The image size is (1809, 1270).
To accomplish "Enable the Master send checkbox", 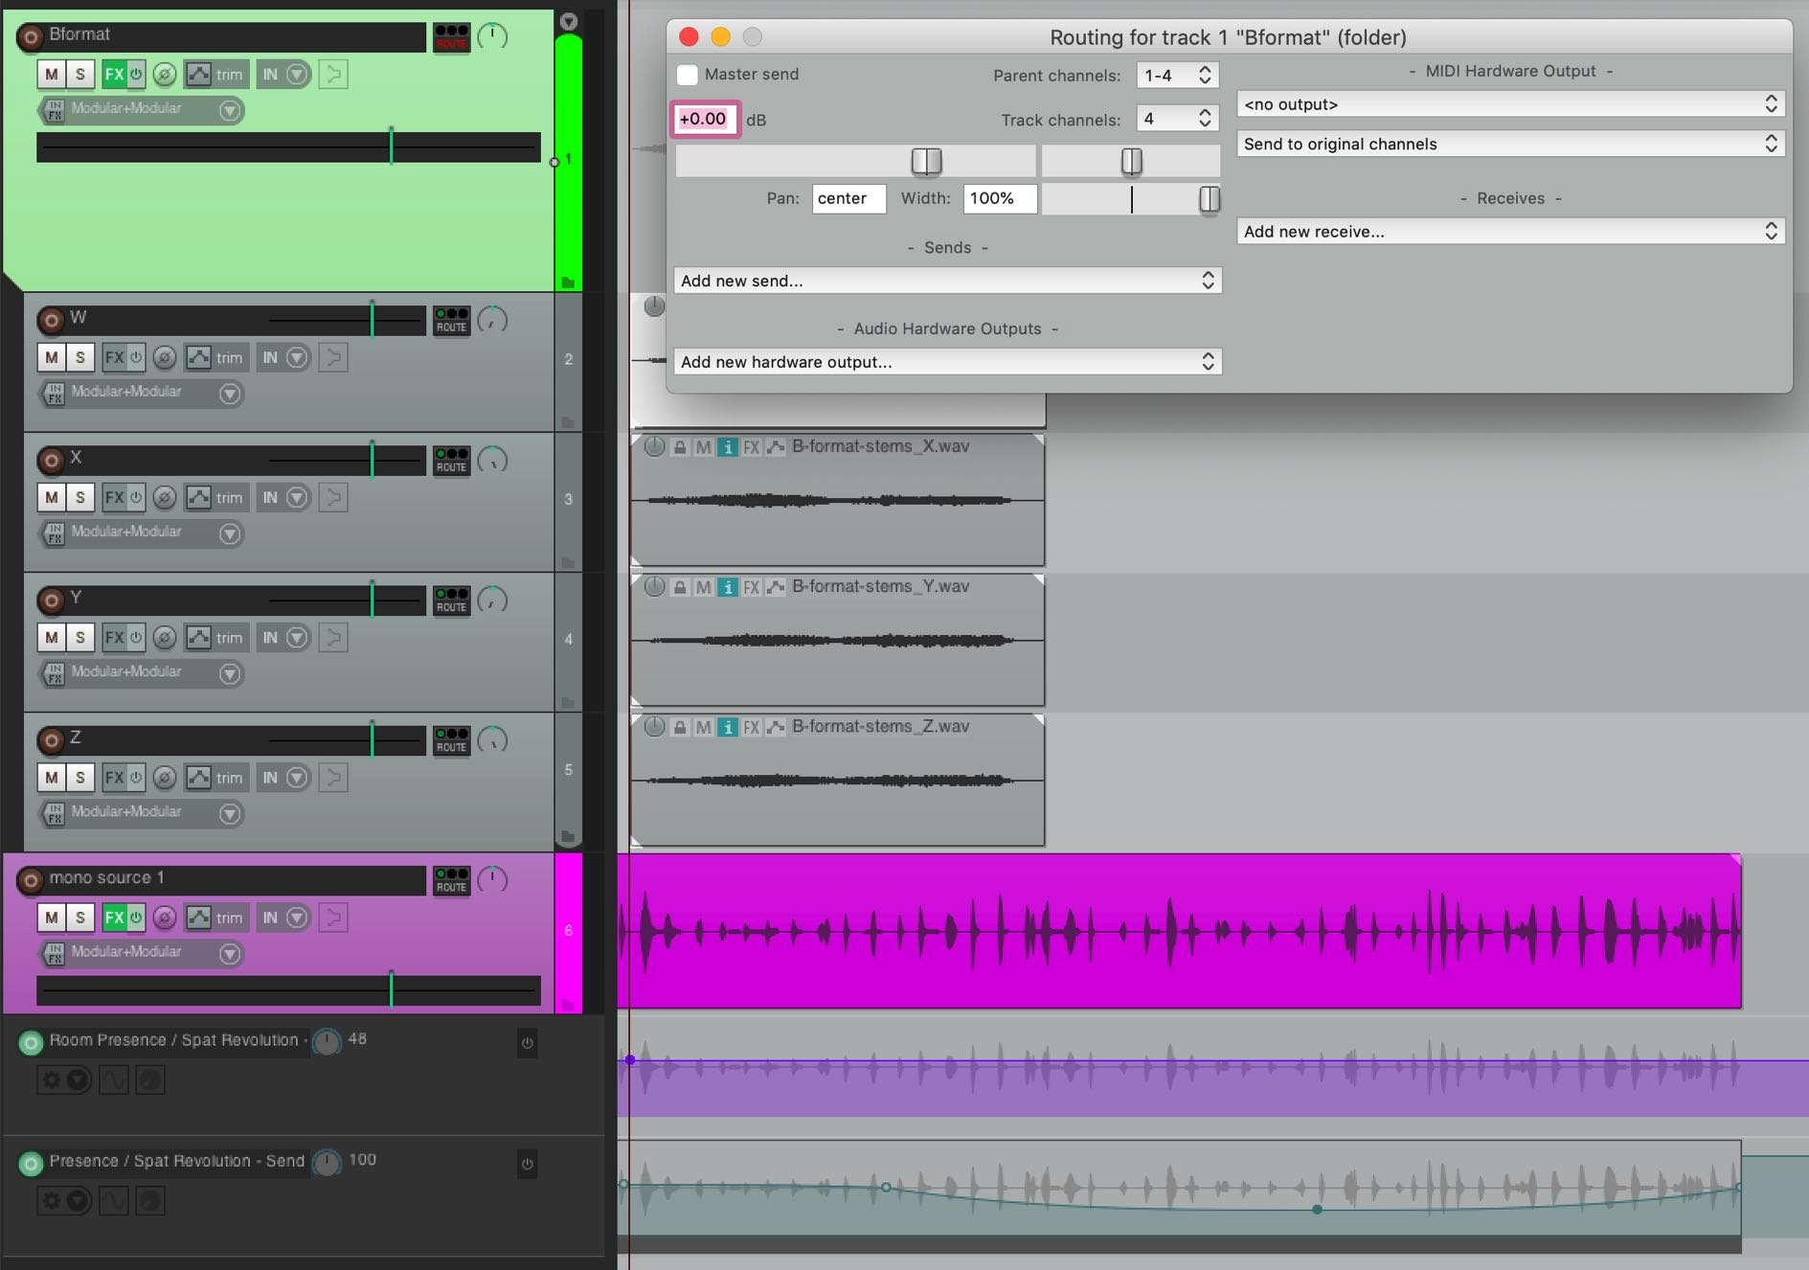I will [x=688, y=75].
